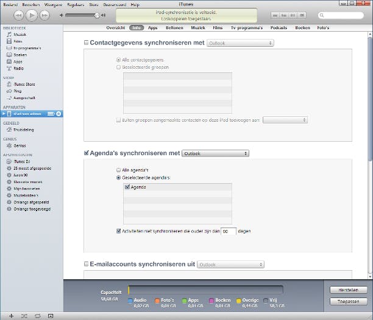Open 25 meest afgespeelde playlist
The width and height of the screenshot is (373, 320).
(32, 169)
